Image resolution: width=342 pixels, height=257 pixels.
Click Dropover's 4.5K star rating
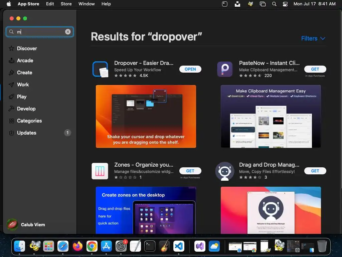[131, 76]
